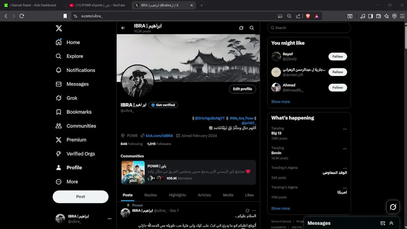This screenshot has height=229, width=407.
Task: Open the profile banner image
Action: (188, 58)
